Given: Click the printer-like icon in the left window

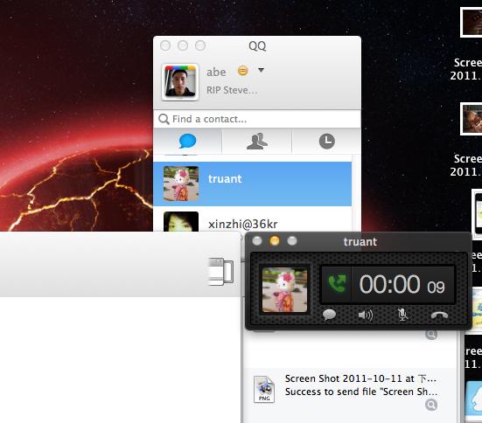Looking at the screenshot, I should coord(221,272).
